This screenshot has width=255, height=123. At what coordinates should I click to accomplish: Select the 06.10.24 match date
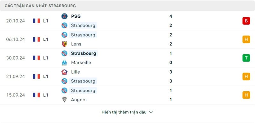click(16, 39)
